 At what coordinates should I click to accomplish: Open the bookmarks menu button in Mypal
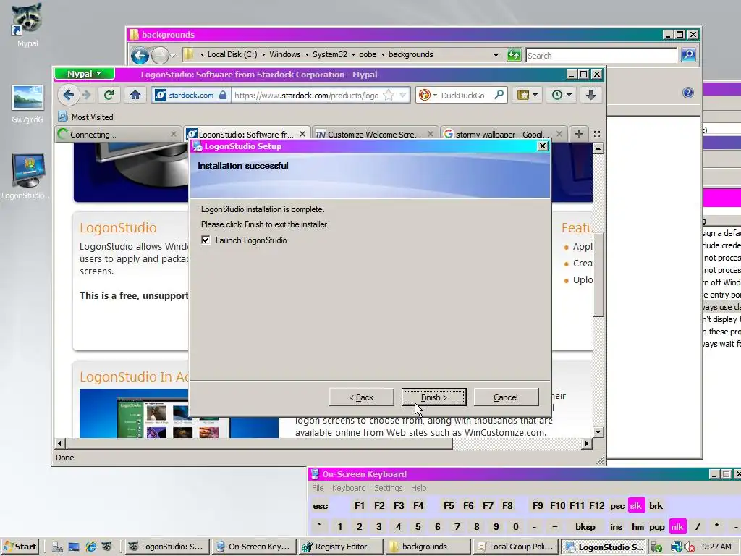[527, 95]
